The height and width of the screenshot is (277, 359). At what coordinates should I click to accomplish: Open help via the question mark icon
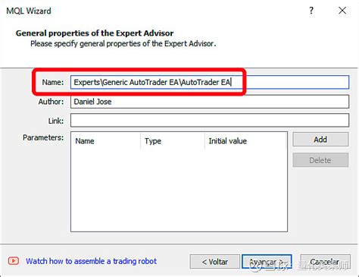311,11
